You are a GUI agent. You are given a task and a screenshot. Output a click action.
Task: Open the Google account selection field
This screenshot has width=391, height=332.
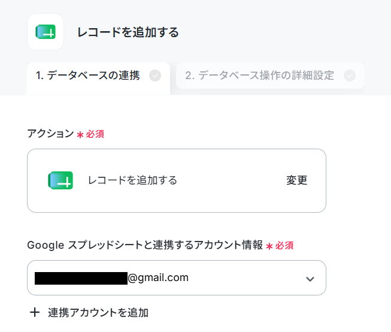pyautogui.click(x=177, y=278)
